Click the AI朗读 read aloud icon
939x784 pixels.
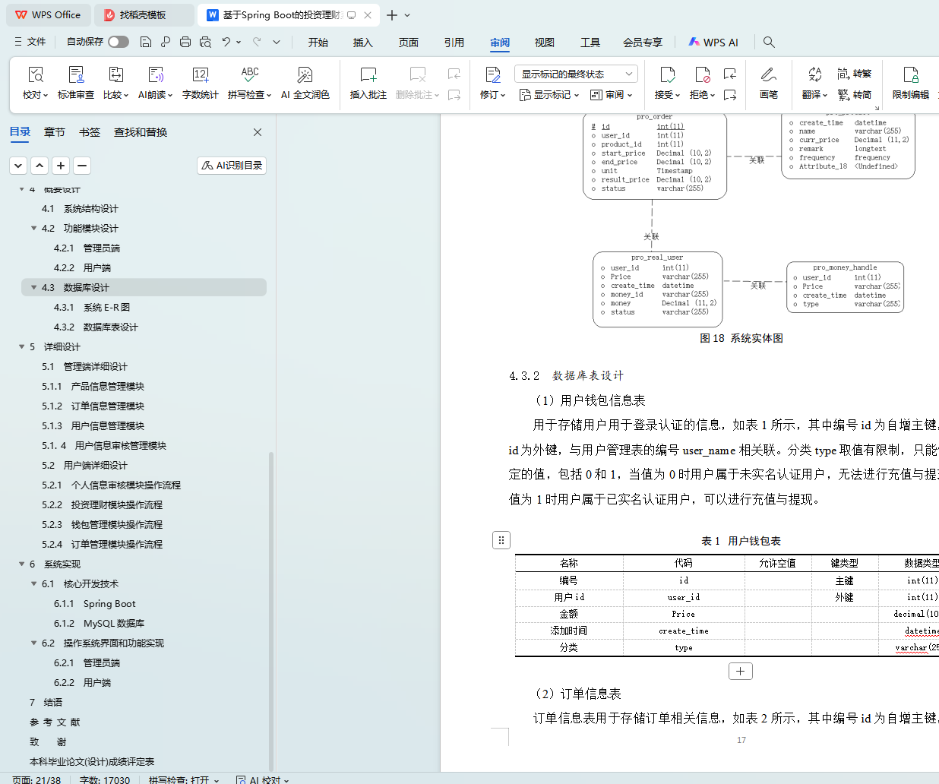pos(155,75)
